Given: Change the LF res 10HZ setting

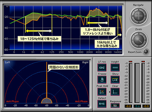Looking at the screenshot, I should click(x=102, y=68).
